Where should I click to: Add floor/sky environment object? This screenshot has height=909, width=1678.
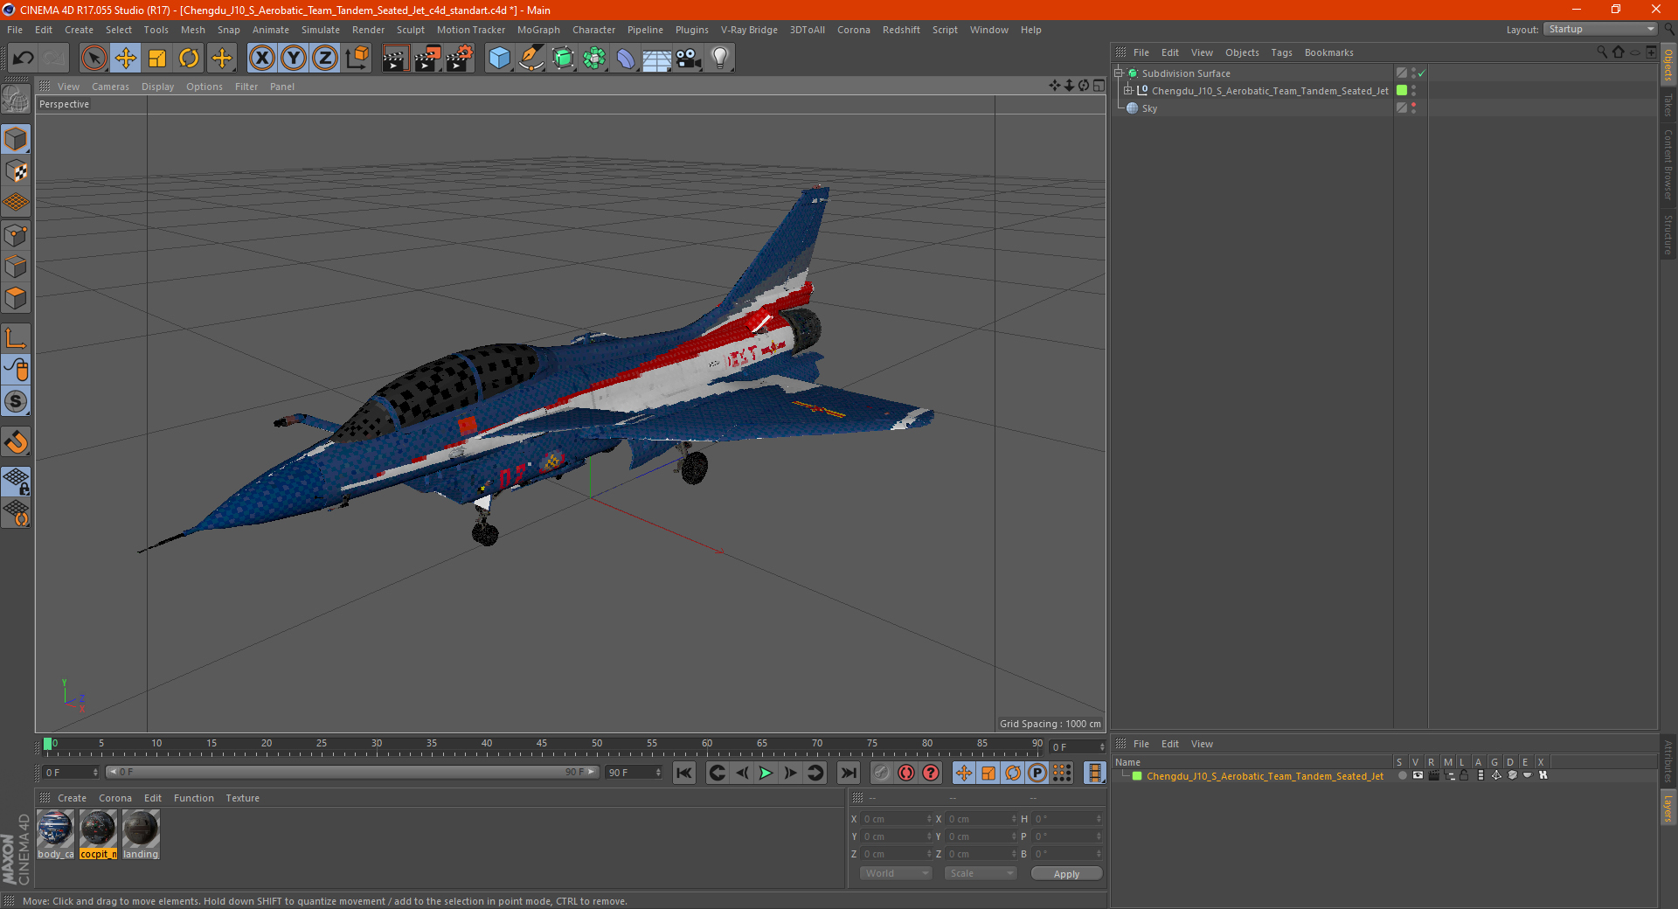(656, 59)
